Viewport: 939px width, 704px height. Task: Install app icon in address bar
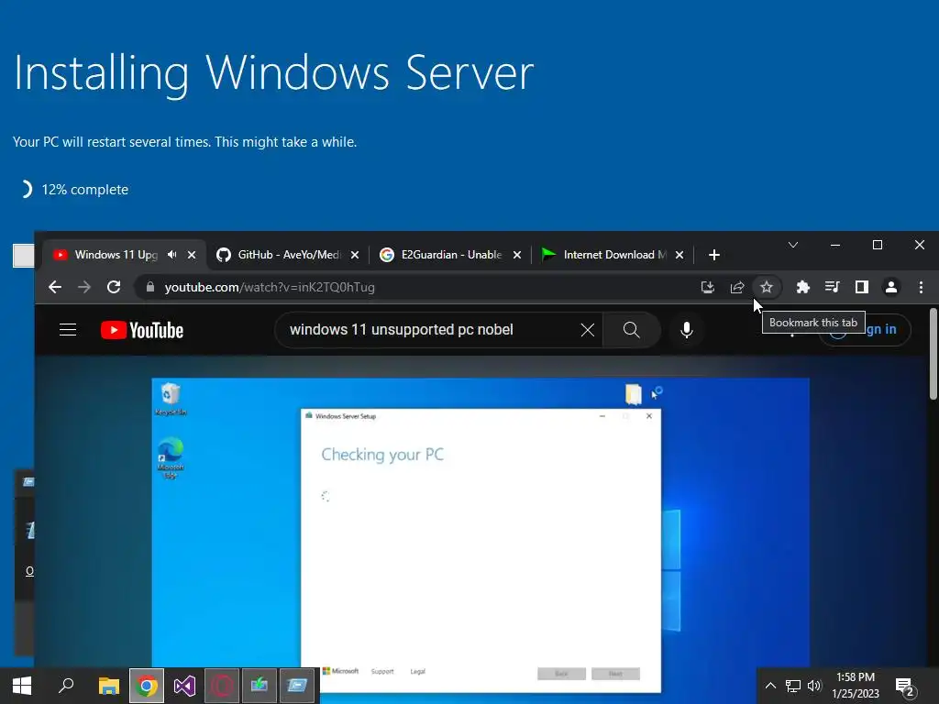click(x=708, y=287)
